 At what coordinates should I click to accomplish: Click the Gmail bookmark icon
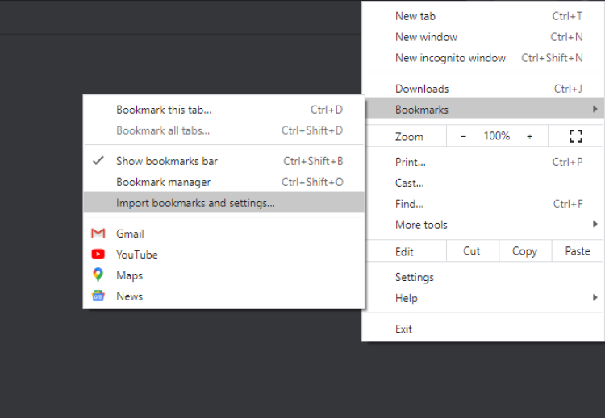click(x=98, y=234)
